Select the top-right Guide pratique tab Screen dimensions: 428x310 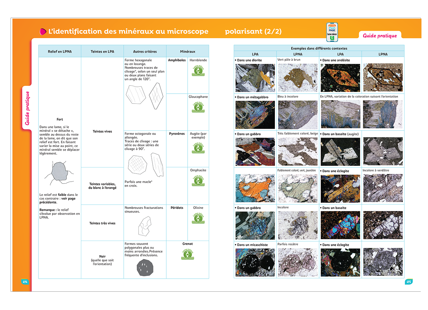[380, 36]
